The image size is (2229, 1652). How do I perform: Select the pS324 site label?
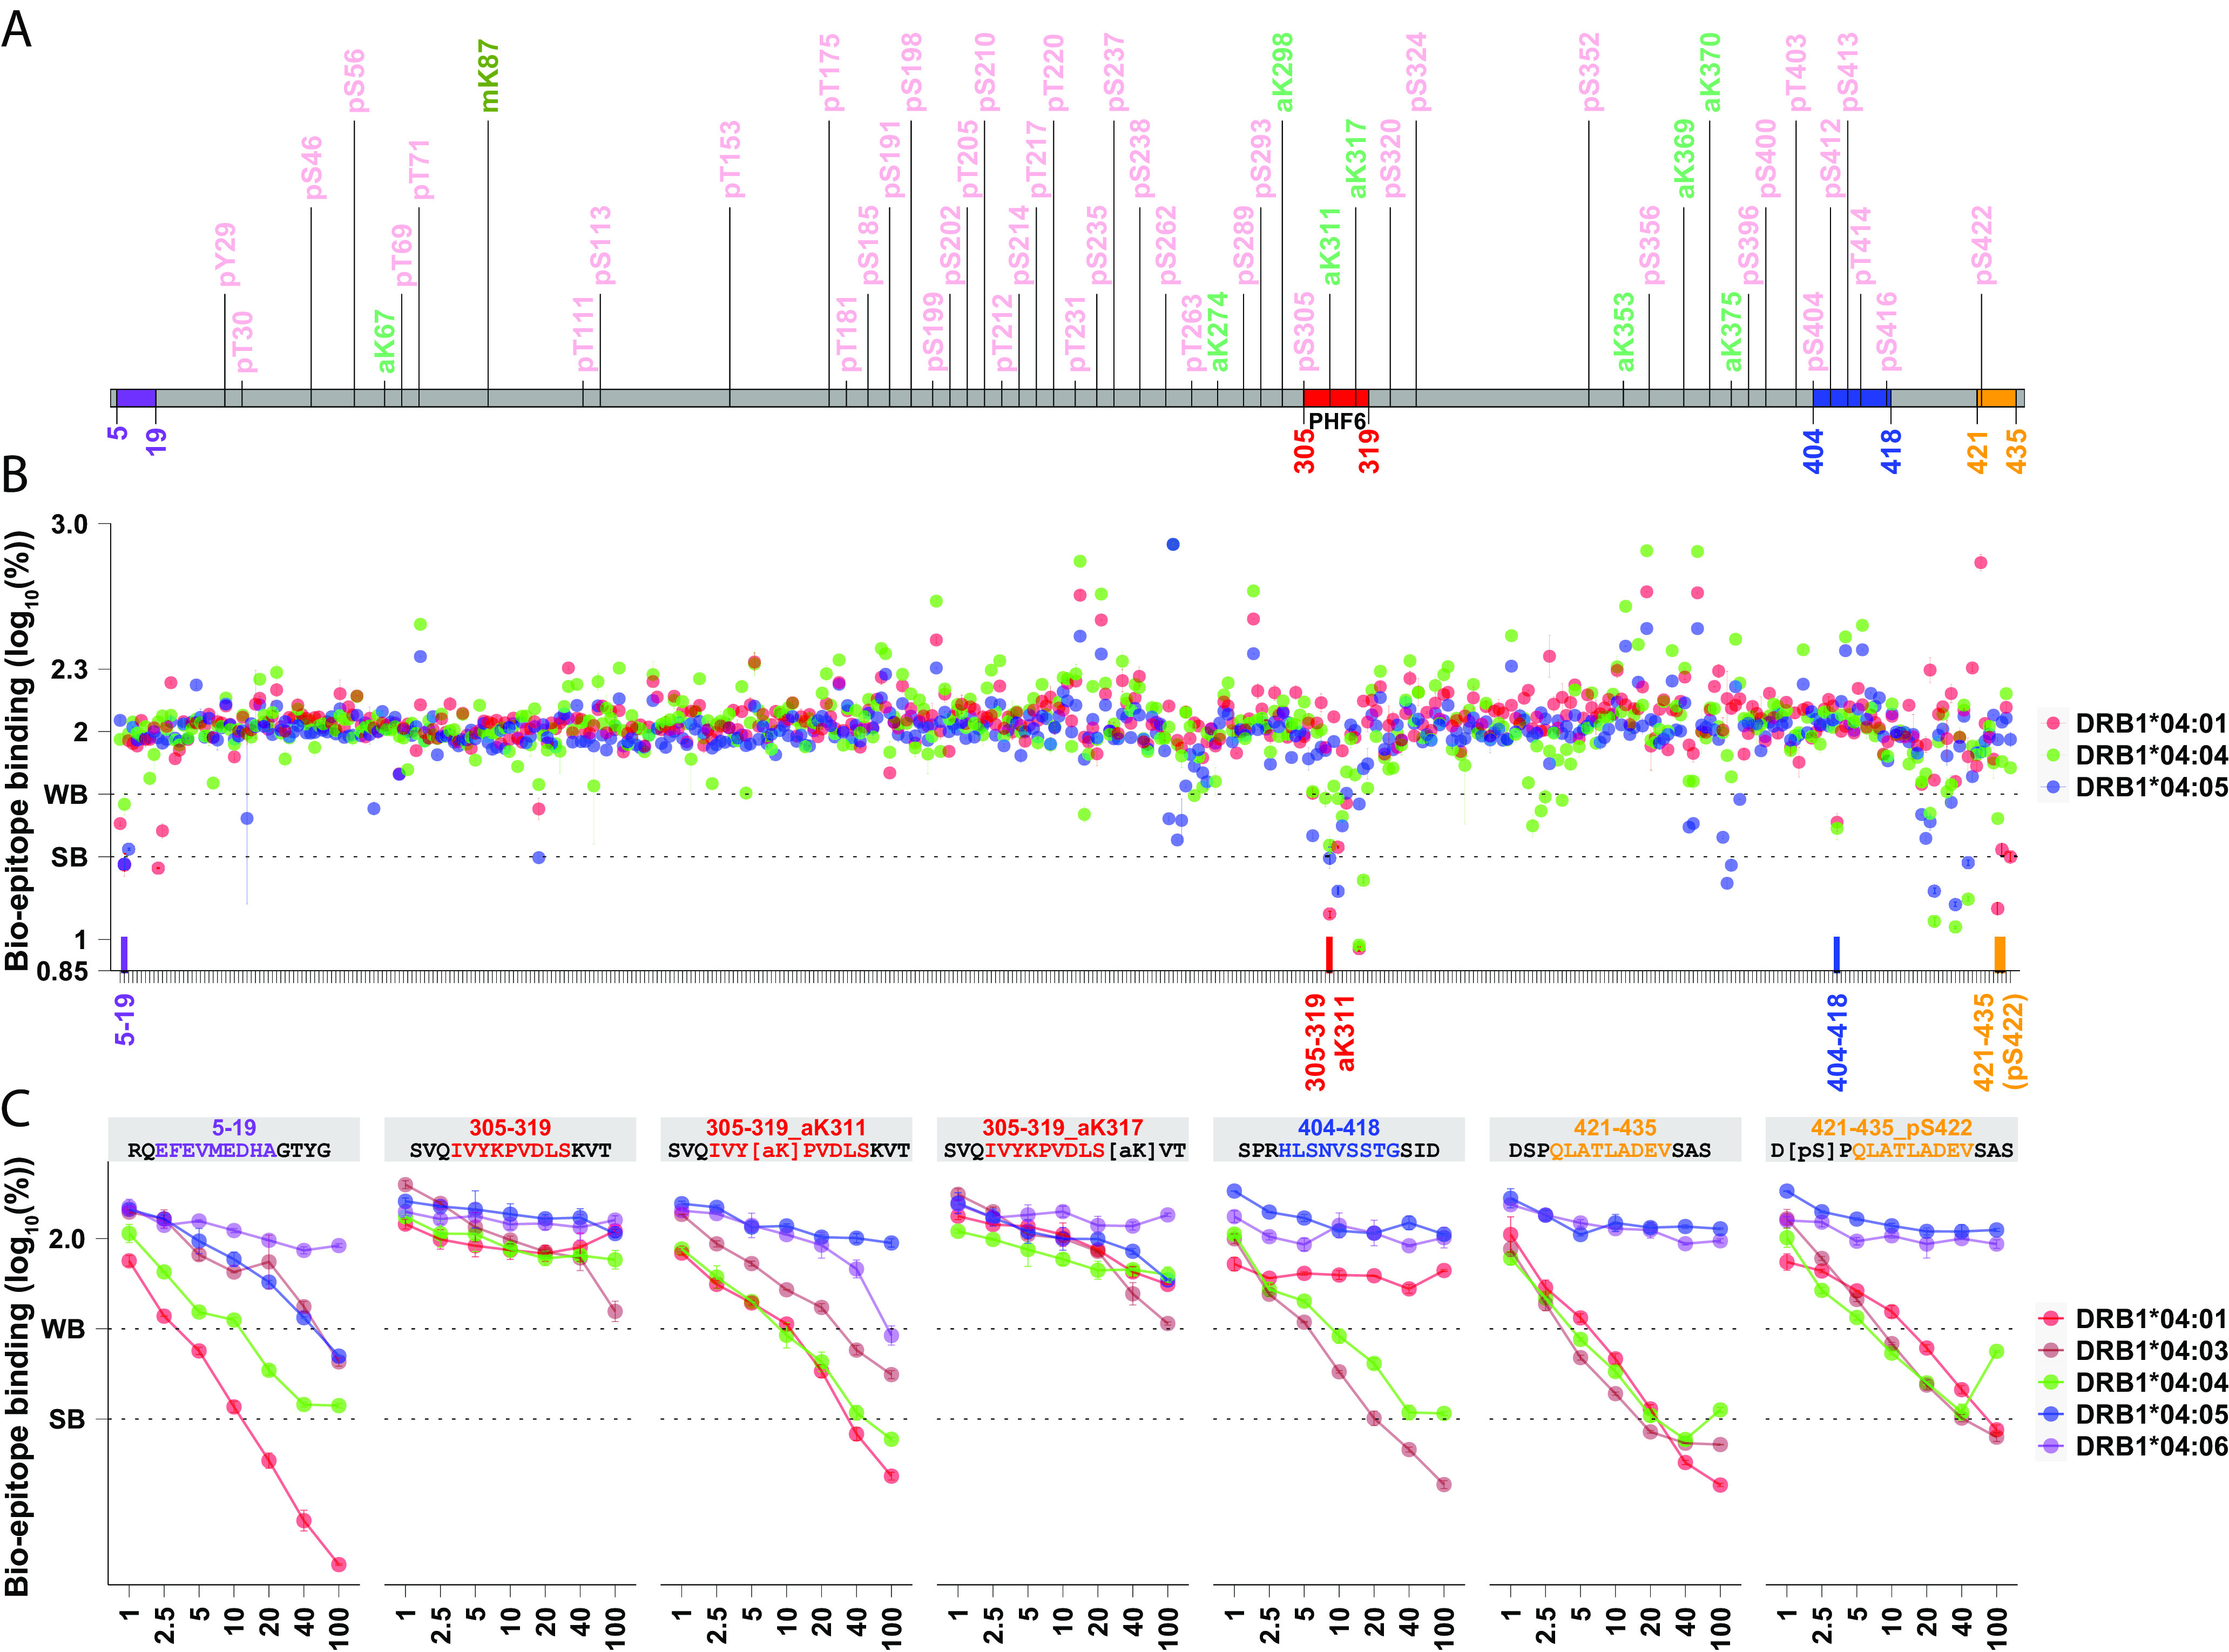pyautogui.click(x=1417, y=73)
